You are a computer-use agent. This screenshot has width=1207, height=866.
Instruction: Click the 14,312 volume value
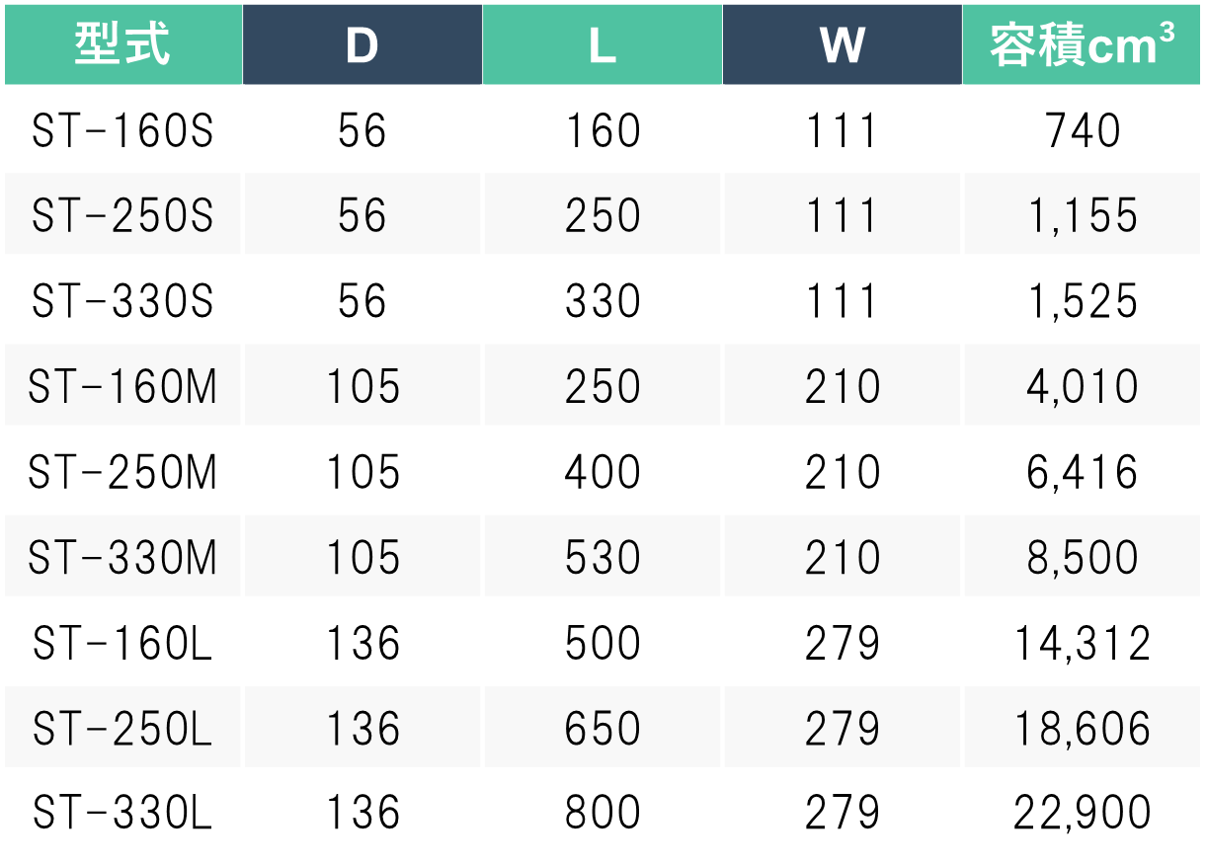pyautogui.click(x=1083, y=643)
